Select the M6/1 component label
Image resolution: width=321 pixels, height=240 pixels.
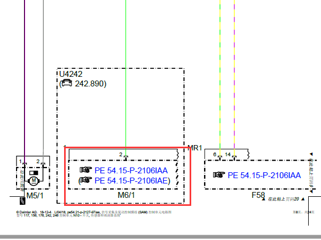pyautogui.click(x=126, y=195)
